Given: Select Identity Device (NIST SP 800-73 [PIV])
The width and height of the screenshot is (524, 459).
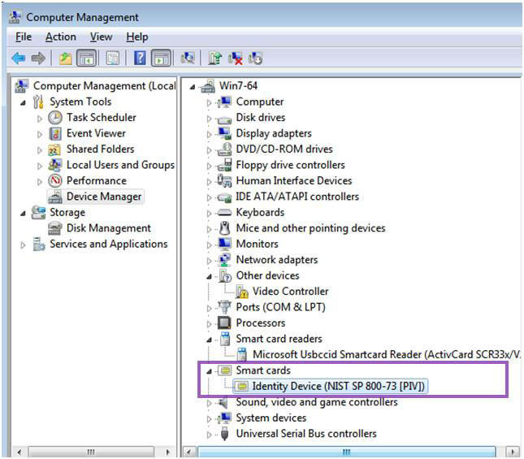Looking at the screenshot, I should coord(339,386).
